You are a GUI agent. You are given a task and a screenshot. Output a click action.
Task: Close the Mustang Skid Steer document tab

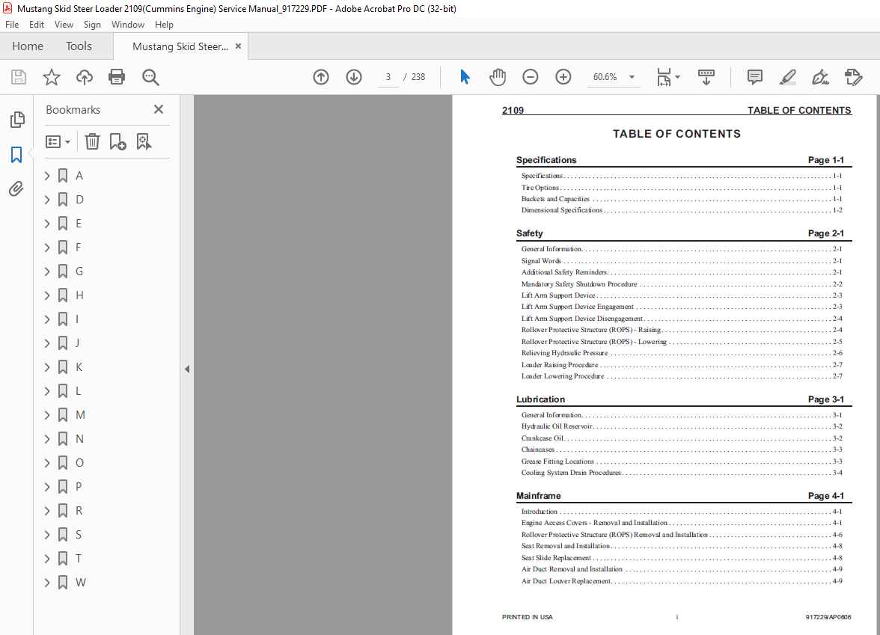click(238, 46)
